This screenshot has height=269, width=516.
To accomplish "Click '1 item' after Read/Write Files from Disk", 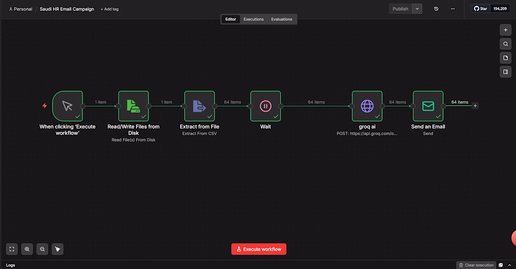I will pos(166,102).
